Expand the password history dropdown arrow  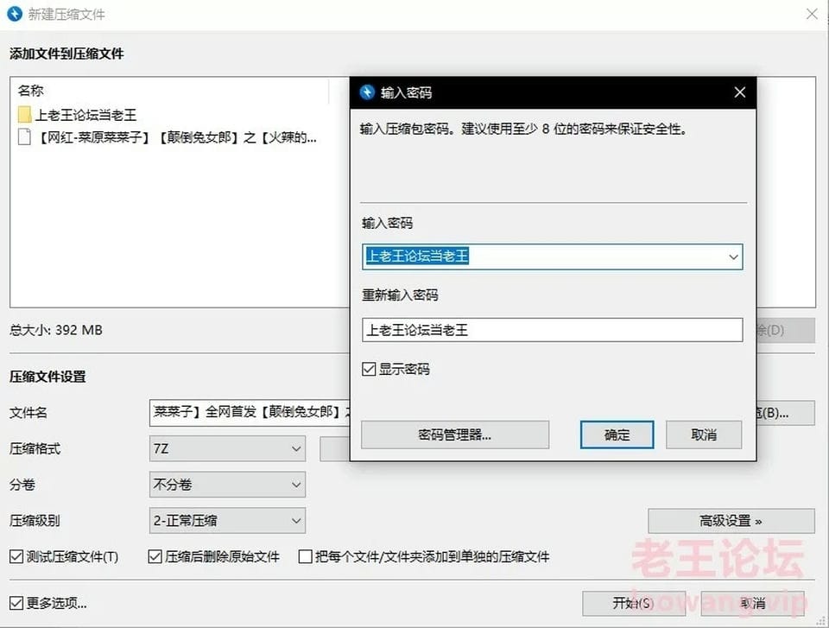tap(733, 257)
